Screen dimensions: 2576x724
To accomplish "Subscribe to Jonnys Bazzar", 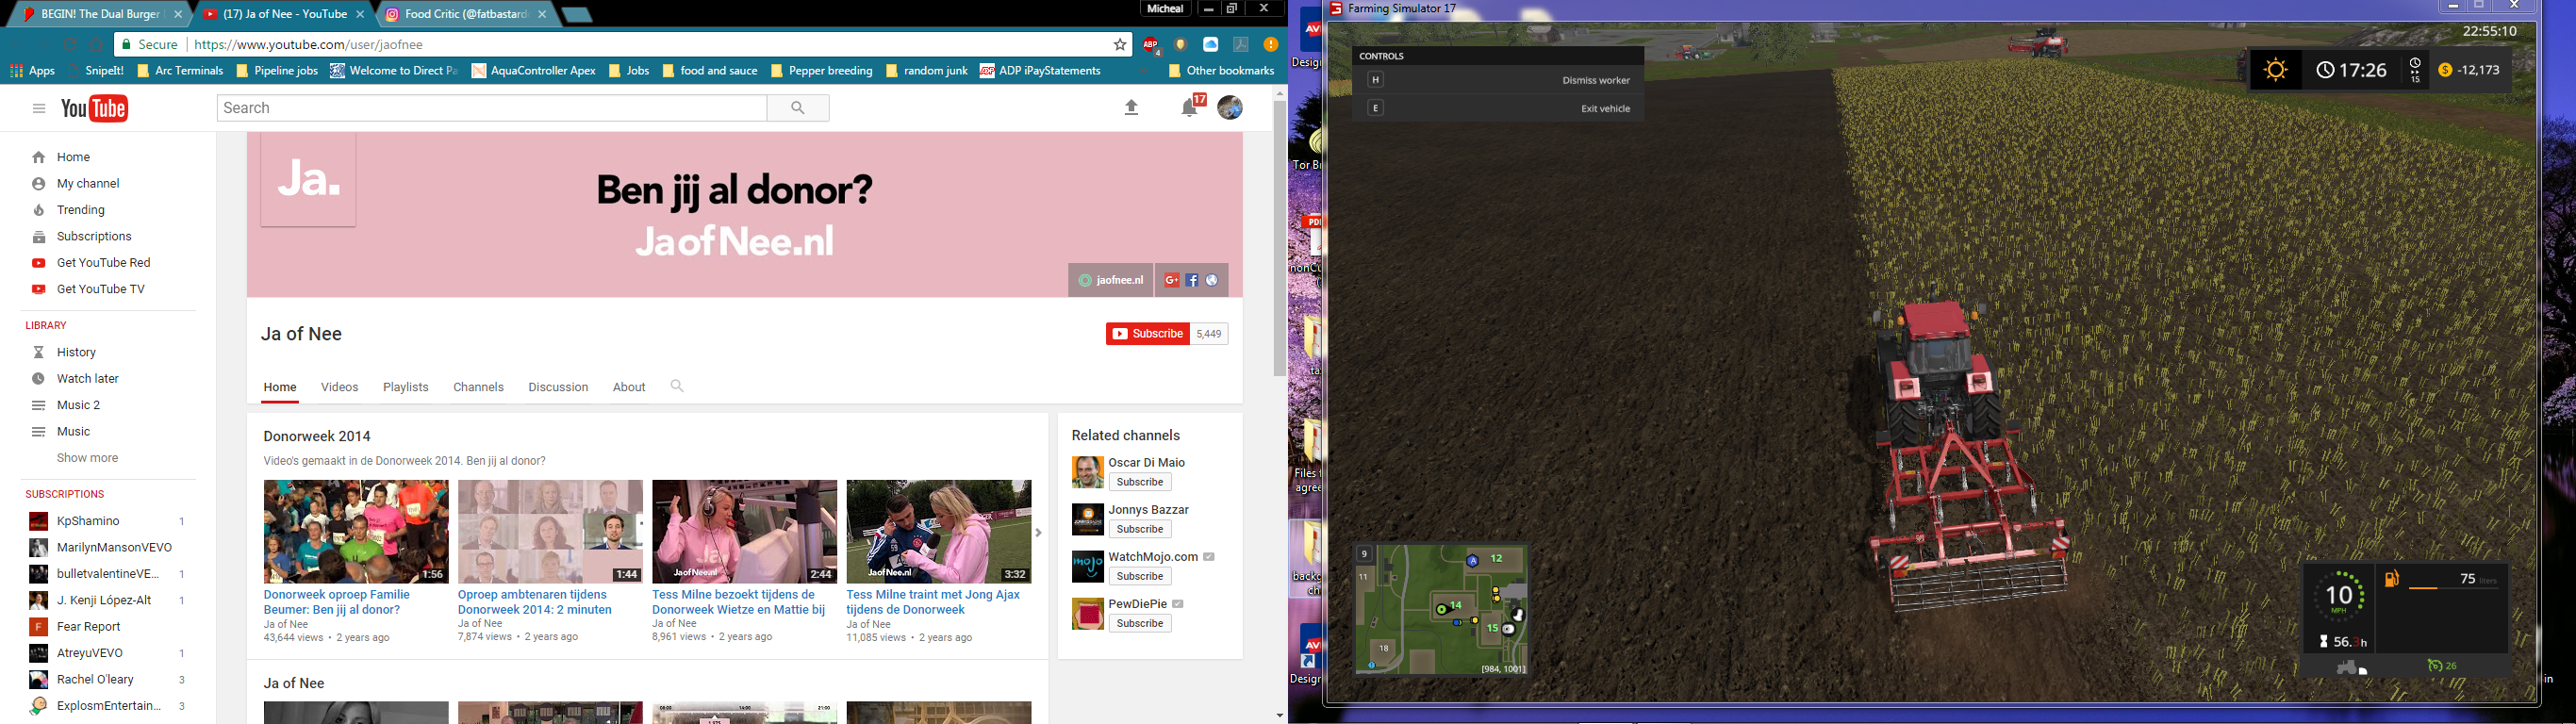I will pos(1139,529).
